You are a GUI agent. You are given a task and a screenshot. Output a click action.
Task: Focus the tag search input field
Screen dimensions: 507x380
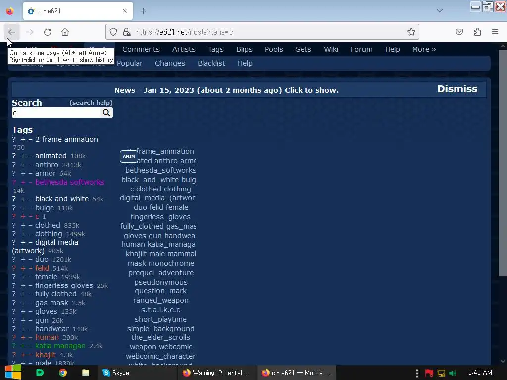point(55,113)
